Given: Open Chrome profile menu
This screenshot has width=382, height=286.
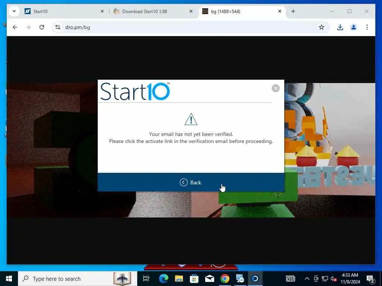Looking at the screenshot, I should tap(354, 27).
